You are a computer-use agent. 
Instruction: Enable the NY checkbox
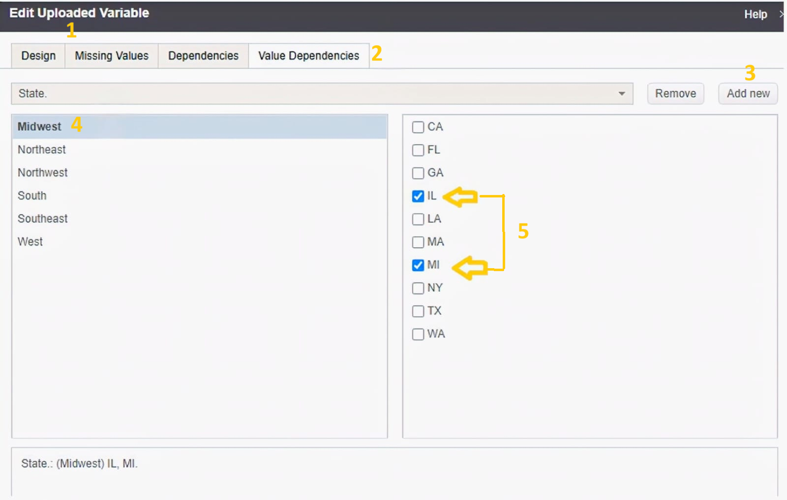[x=418, y=288]
